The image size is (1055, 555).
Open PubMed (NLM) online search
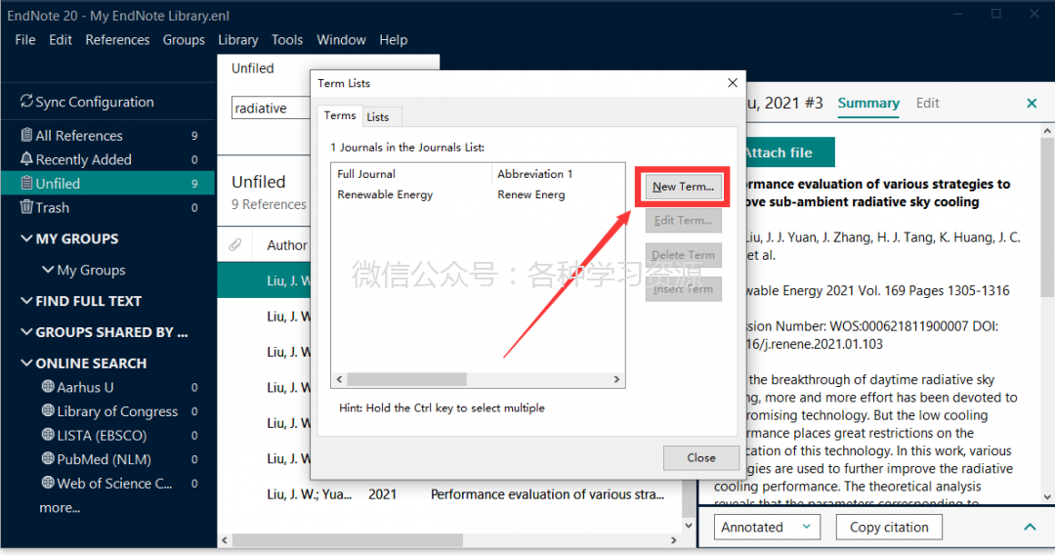[104, 459]
